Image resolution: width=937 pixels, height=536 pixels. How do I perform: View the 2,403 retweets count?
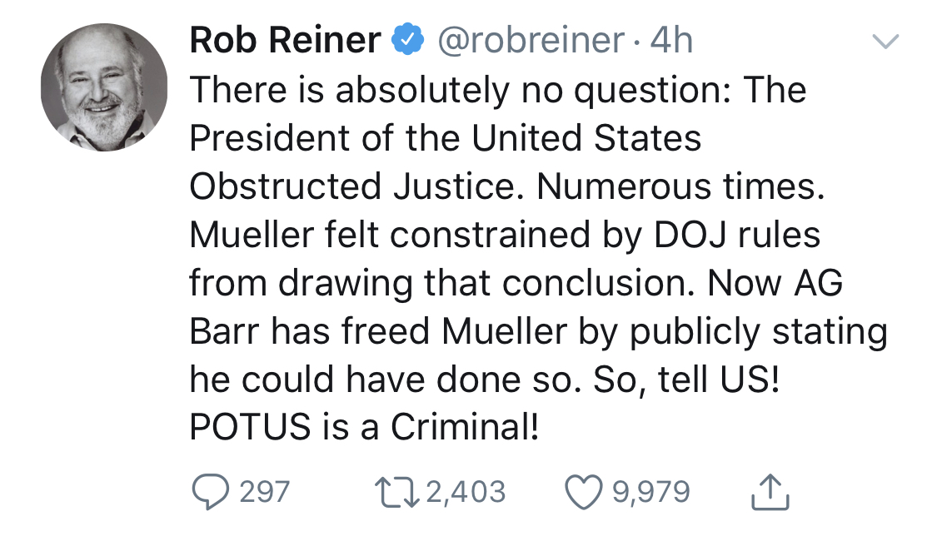[466, 492]
